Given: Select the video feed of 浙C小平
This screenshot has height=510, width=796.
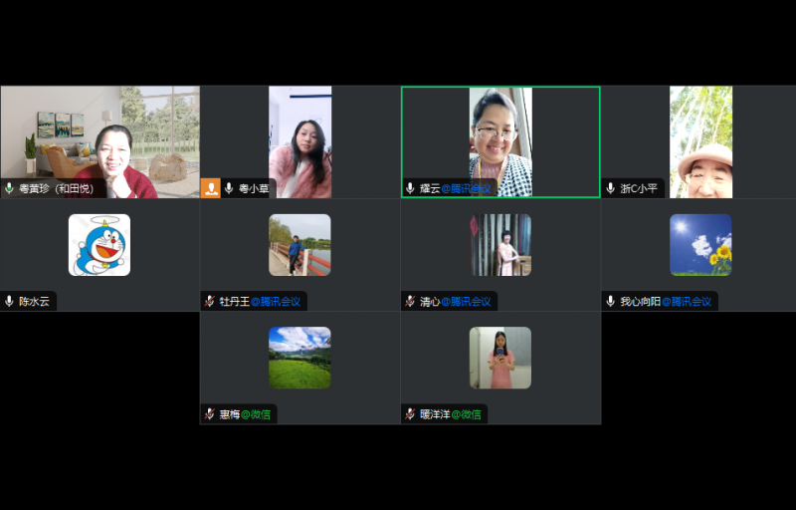Looking at the screenshot, I should pyautogui.click(x=700, y=141).
